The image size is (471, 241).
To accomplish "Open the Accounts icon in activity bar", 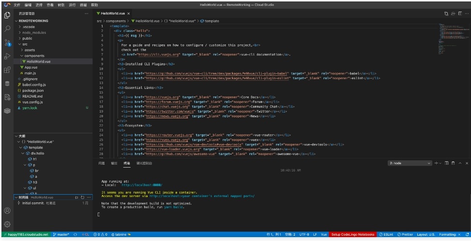I will click(x=7, y=211).
